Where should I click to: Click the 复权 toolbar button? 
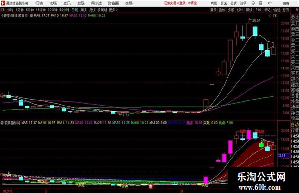point(213,10)
